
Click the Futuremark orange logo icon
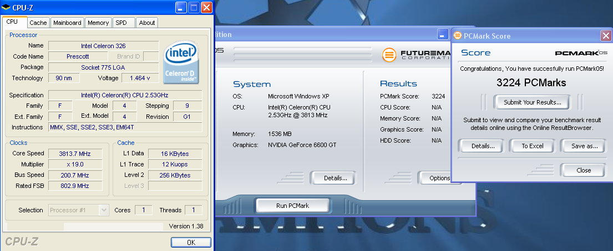point(390,55)
